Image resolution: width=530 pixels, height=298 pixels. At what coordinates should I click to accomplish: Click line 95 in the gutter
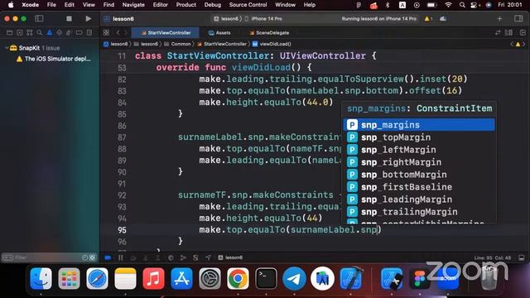click(122, 230)
